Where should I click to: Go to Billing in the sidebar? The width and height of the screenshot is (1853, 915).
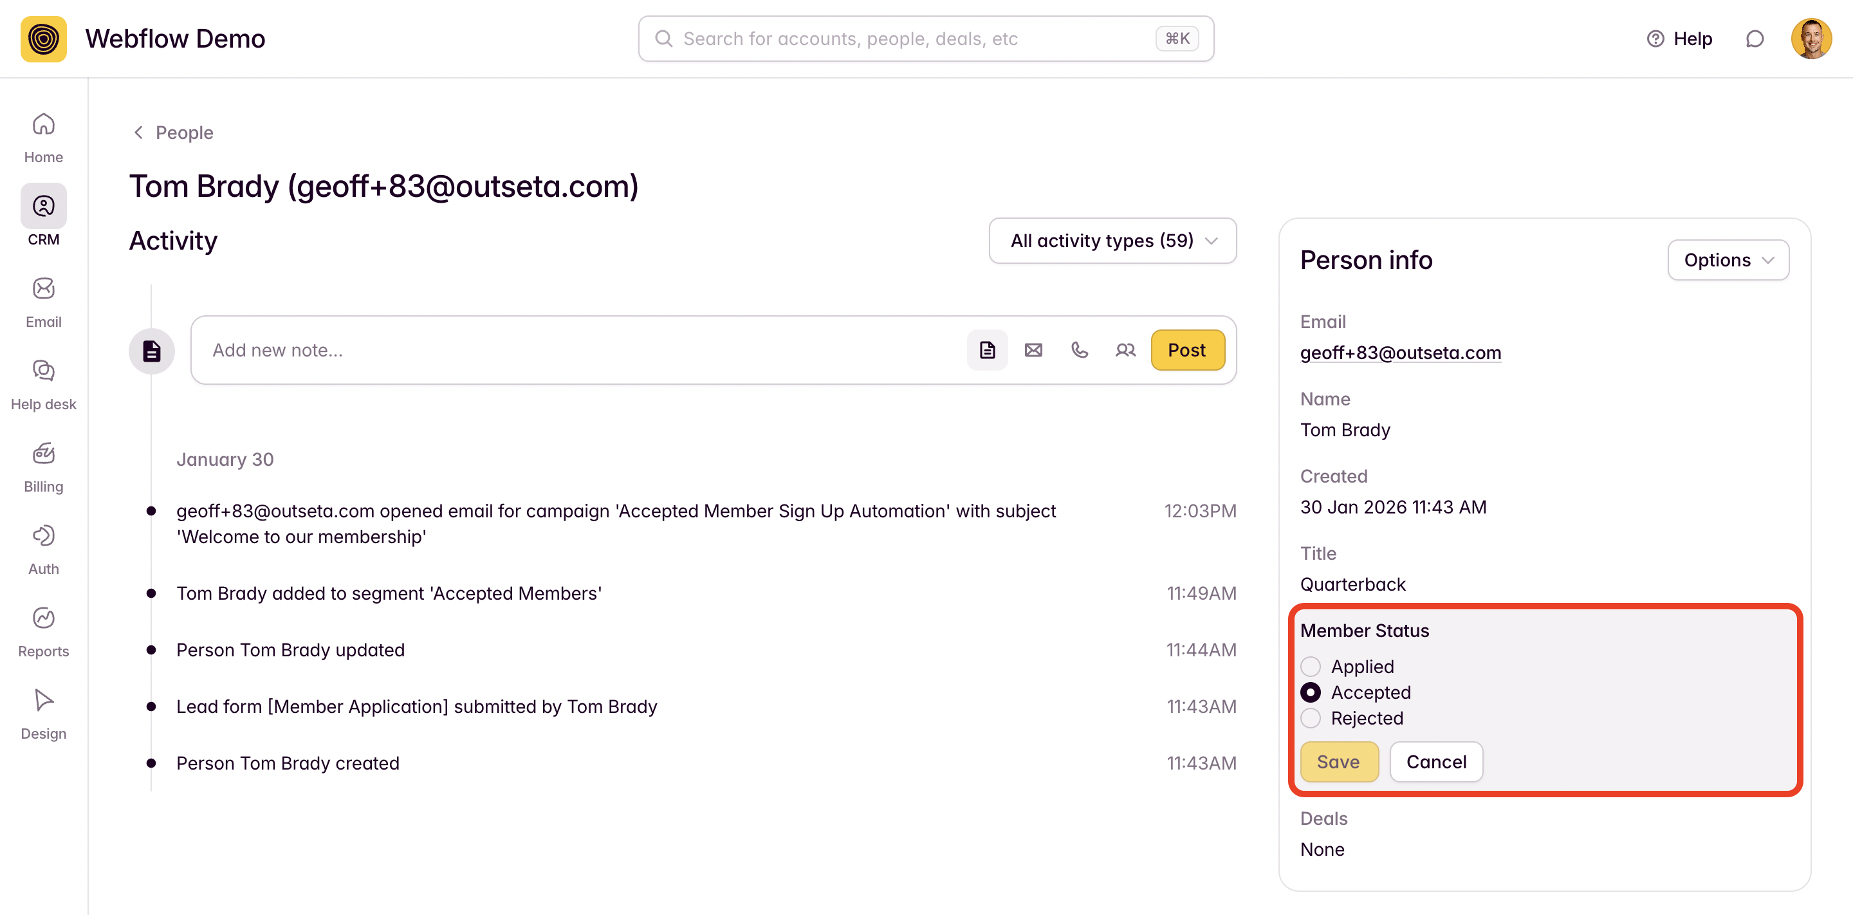tap(43, 467)
